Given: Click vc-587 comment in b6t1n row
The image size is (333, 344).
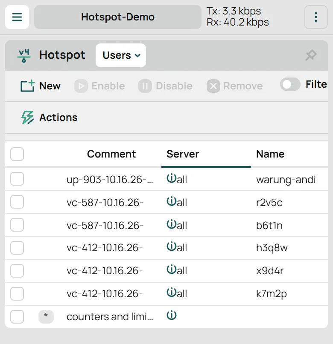Looking at the screenshot, I should point(105,226).
